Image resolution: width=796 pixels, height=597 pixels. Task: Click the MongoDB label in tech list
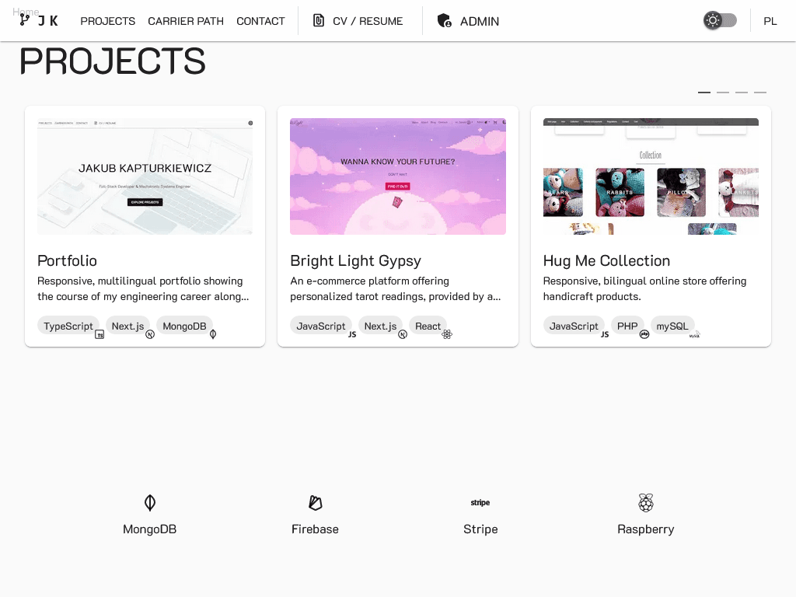[150, 529]
